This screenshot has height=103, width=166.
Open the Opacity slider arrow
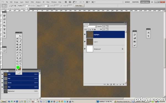click(x=107, y=26)
